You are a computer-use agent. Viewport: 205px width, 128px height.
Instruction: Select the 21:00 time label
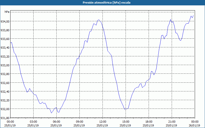coord(172,122)
